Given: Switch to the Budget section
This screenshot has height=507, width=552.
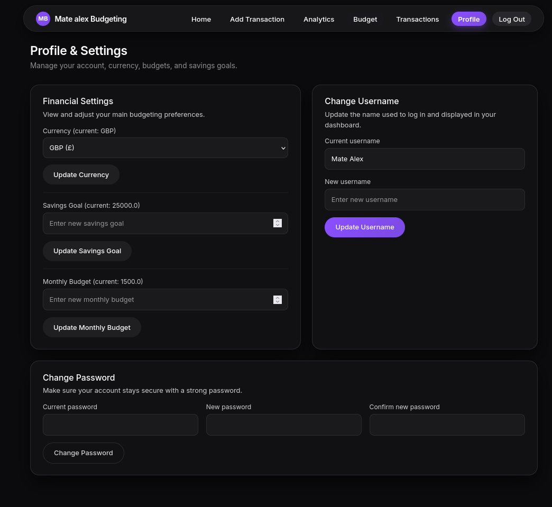Looking at the screenshot, I should (365, 19).
